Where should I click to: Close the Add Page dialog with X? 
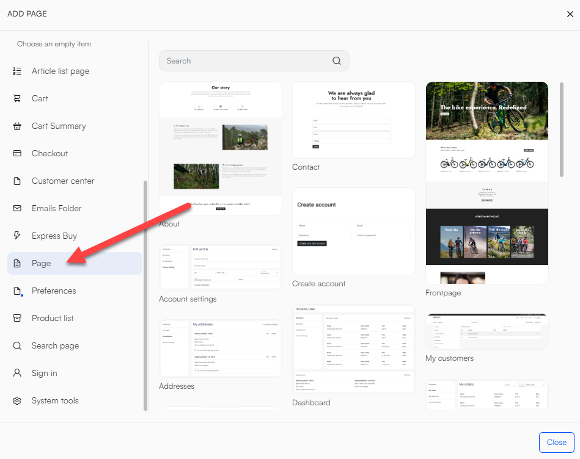point(570,14)
